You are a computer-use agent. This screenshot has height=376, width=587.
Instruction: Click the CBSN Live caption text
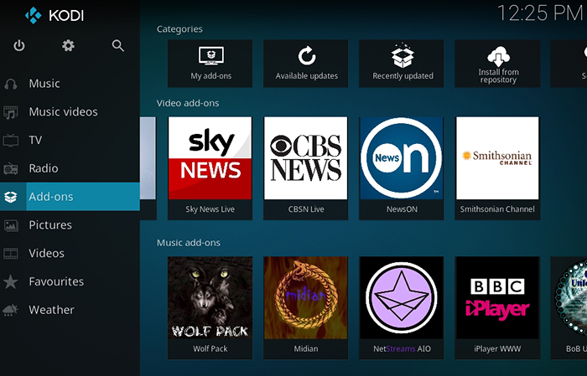(306, 209)
